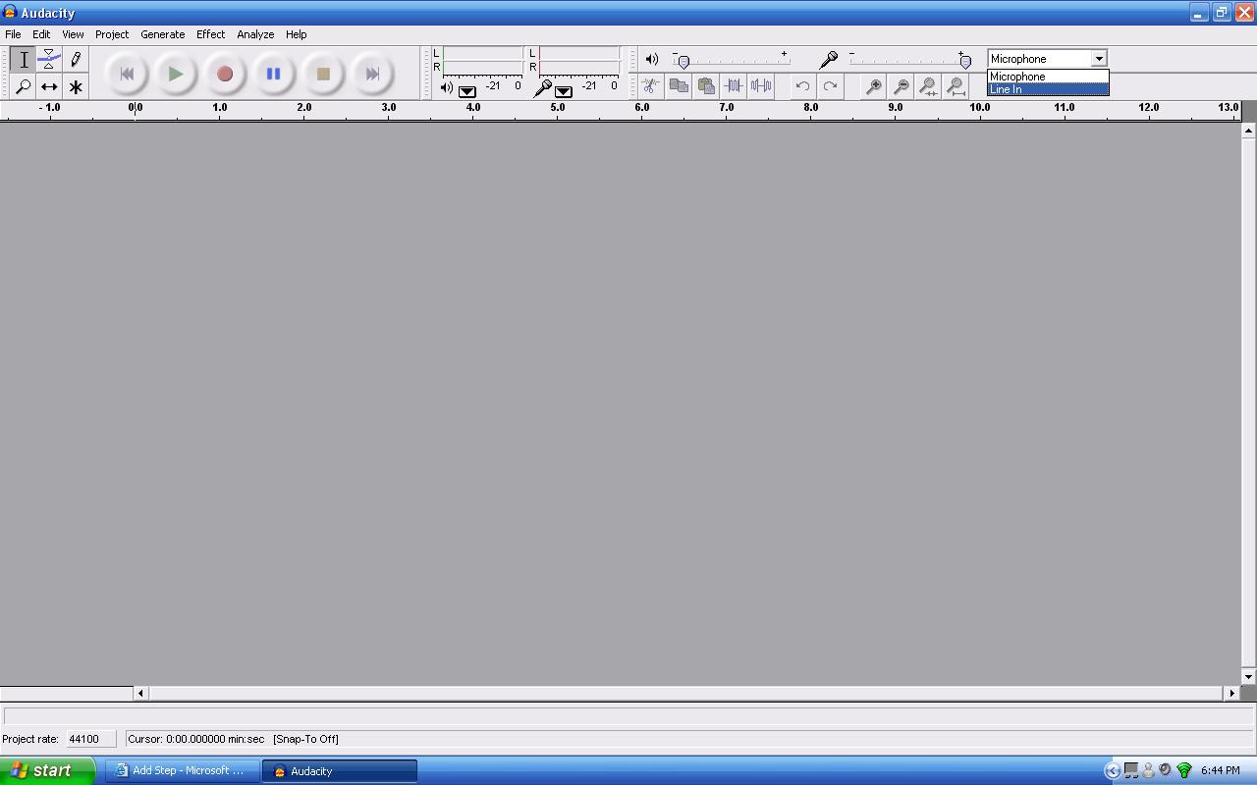Select the Multi-tool asterisk icon
The width and height of the screenshot is (1257, 785).
pos(76,86)
